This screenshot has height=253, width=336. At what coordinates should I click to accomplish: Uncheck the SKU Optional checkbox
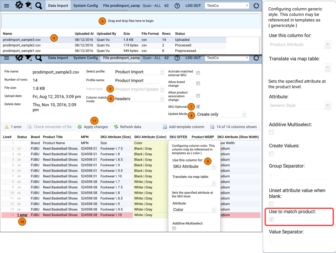point(198,107)
